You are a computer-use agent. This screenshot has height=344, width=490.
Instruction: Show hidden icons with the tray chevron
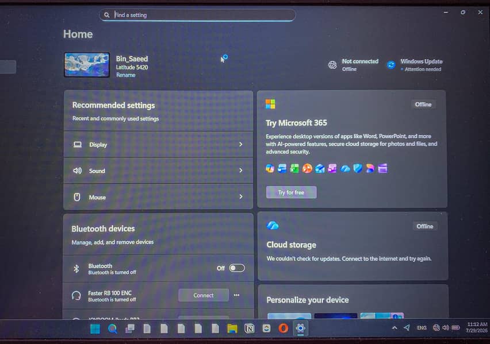pos(395,328)
